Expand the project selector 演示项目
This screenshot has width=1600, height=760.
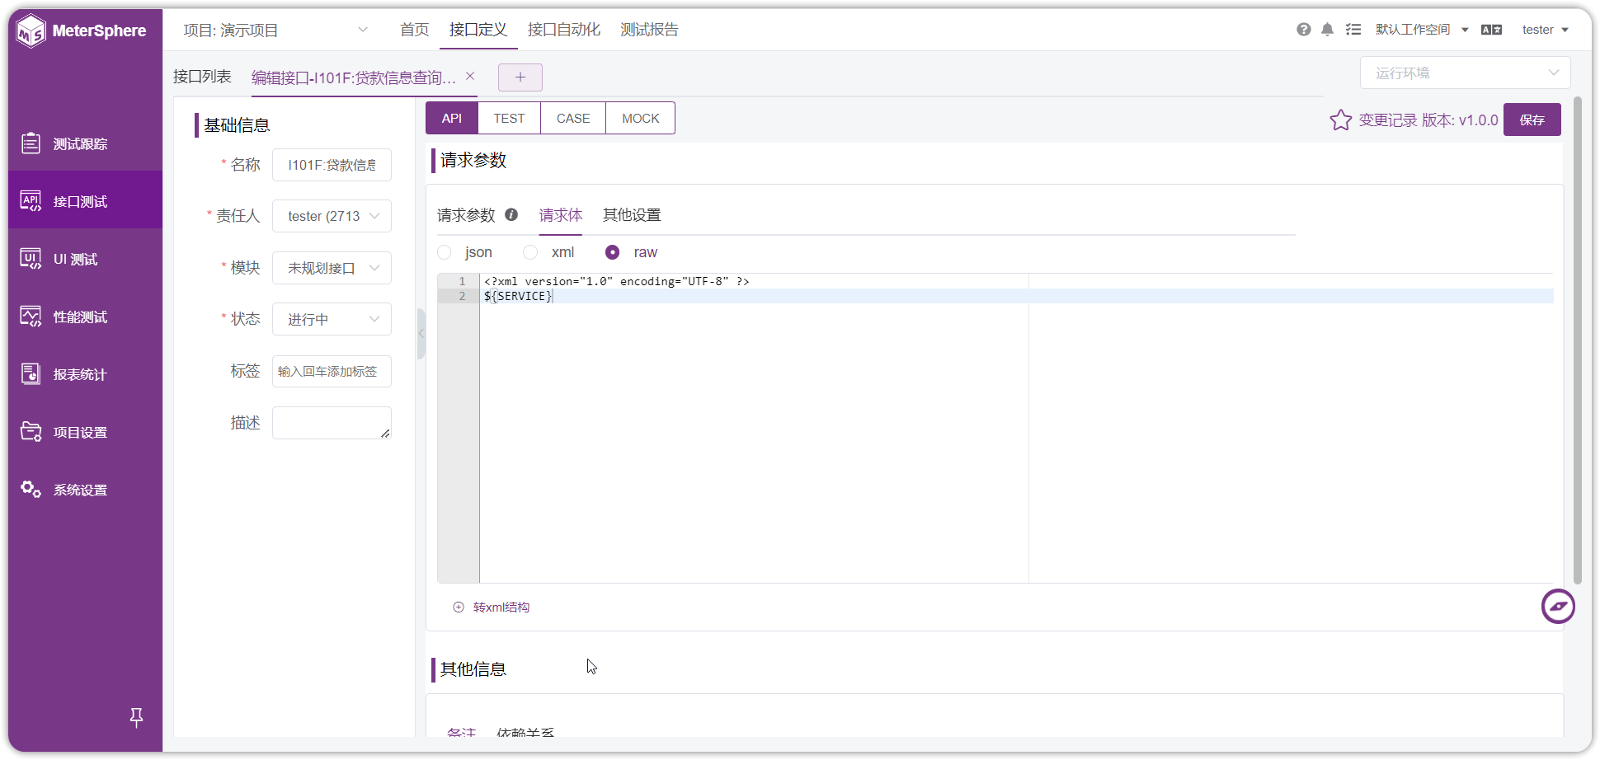pyautogui.click(x=276, y=30)
